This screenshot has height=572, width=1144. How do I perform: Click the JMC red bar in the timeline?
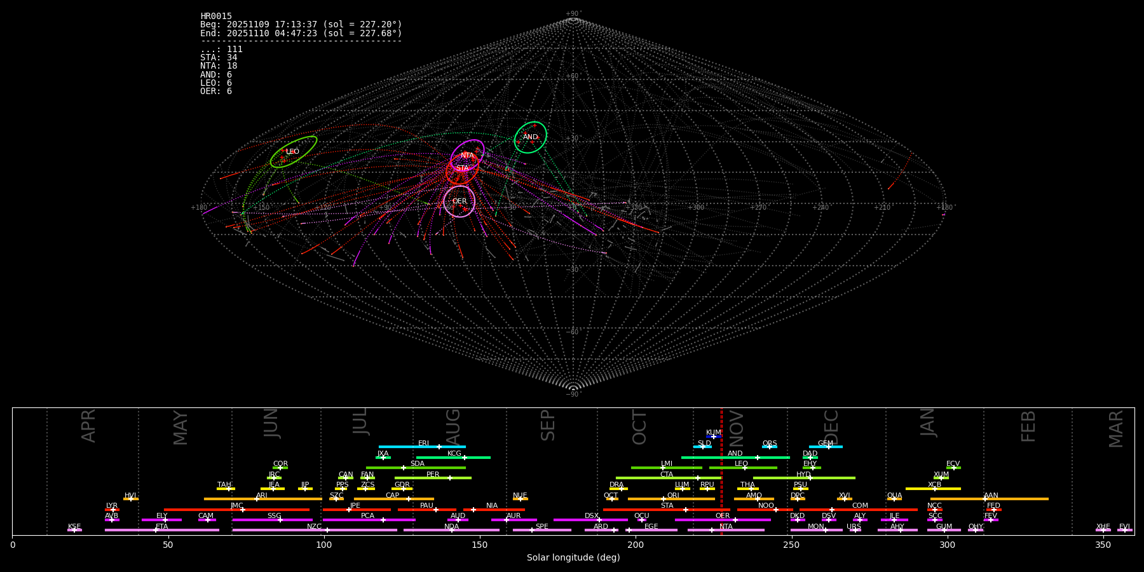(237, 510)
